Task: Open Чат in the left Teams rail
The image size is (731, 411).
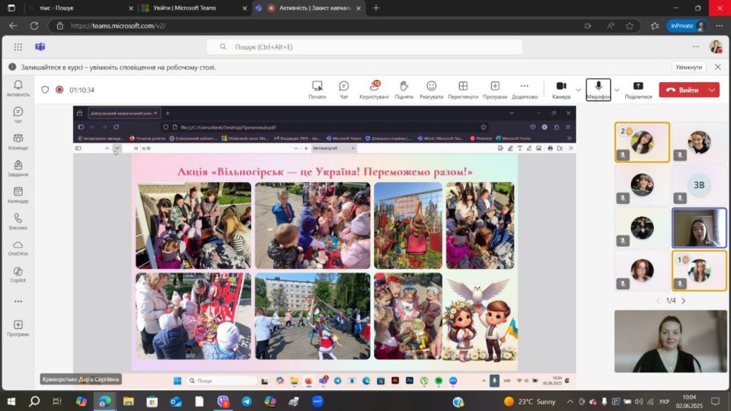Action: pyautogui.click(x=18, y=115)
